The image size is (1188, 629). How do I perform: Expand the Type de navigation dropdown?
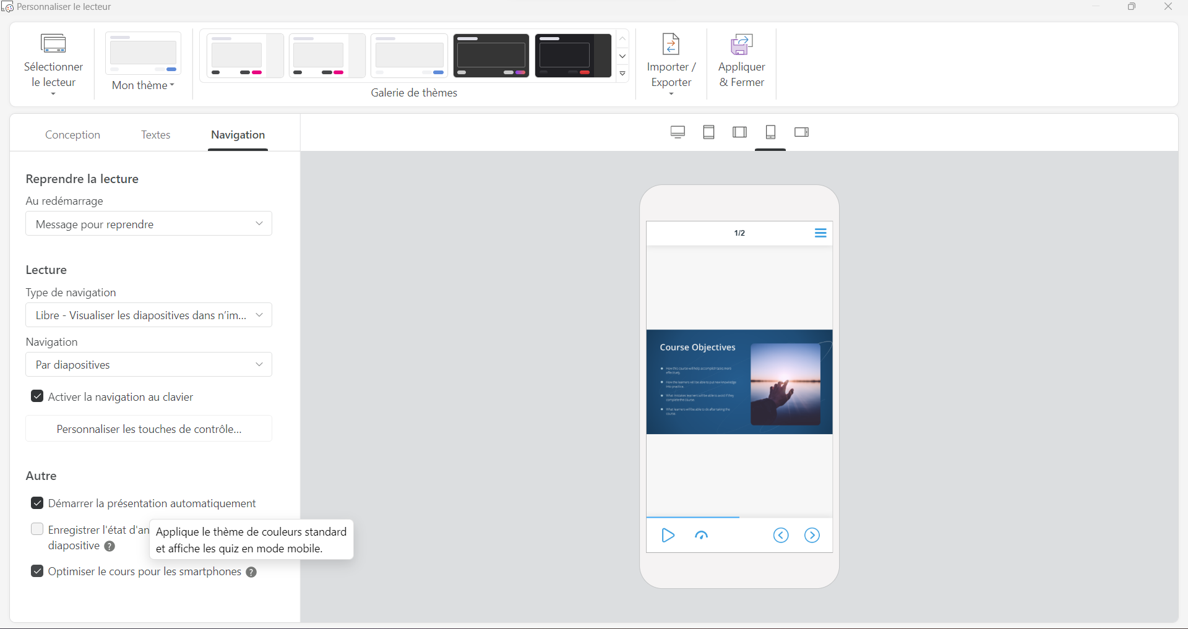(x=148, y=315)
